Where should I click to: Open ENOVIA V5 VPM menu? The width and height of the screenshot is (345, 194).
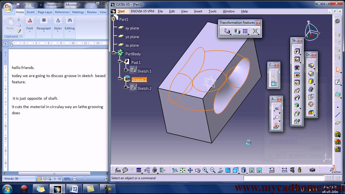click(x=142, y=11)
